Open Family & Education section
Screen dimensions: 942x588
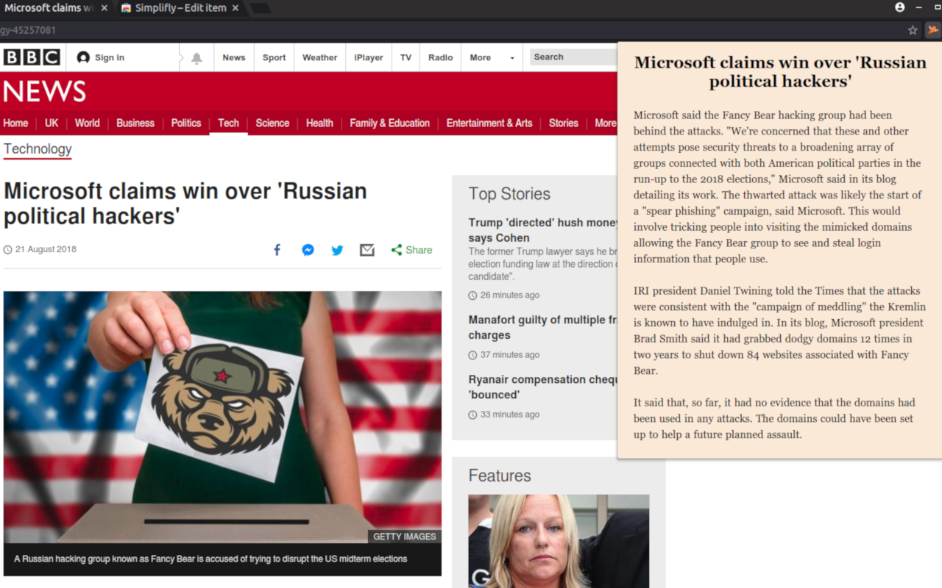(389, 123)
